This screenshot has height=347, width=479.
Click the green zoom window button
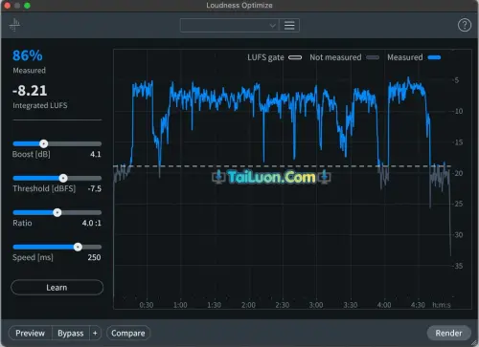[27, 6]
